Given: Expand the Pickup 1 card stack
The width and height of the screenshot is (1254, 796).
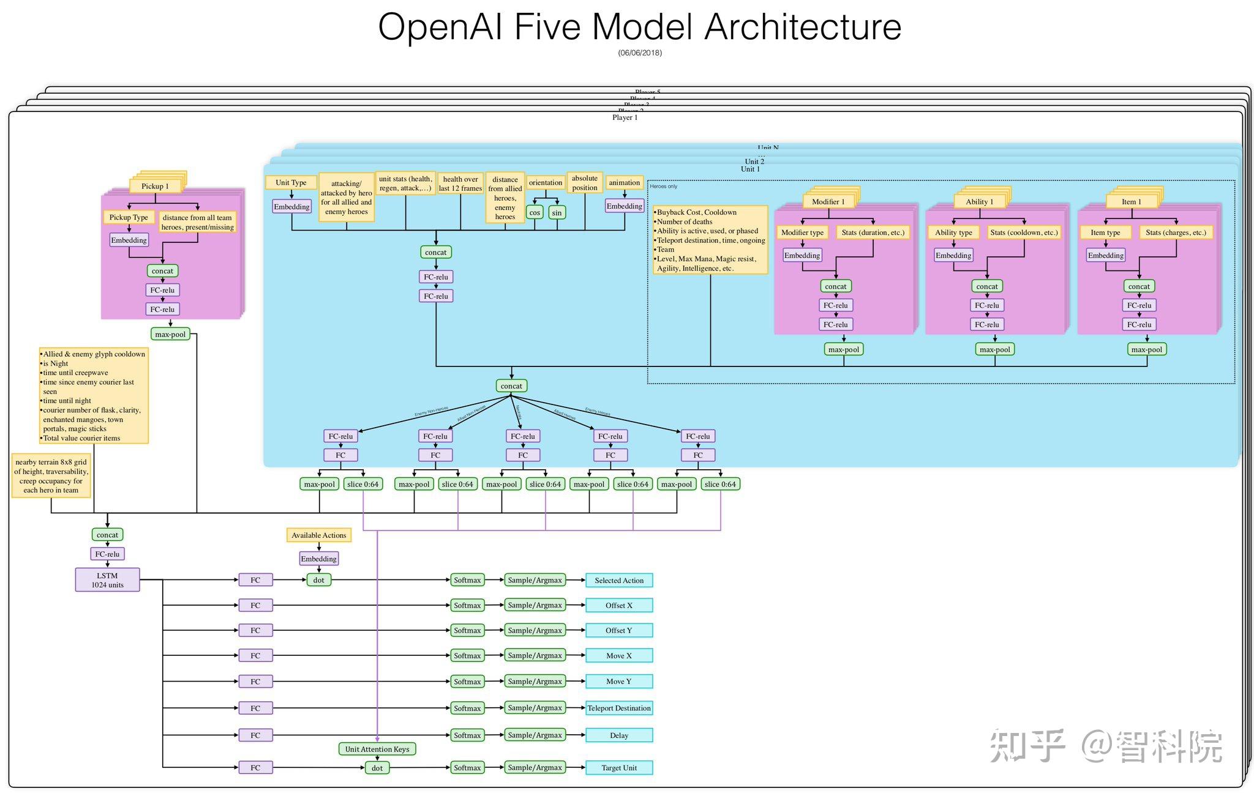Looking at the screenshot, I should click(154, 185).
